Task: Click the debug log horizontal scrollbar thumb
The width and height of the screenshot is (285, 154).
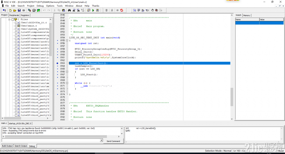Action: [56, 136]
